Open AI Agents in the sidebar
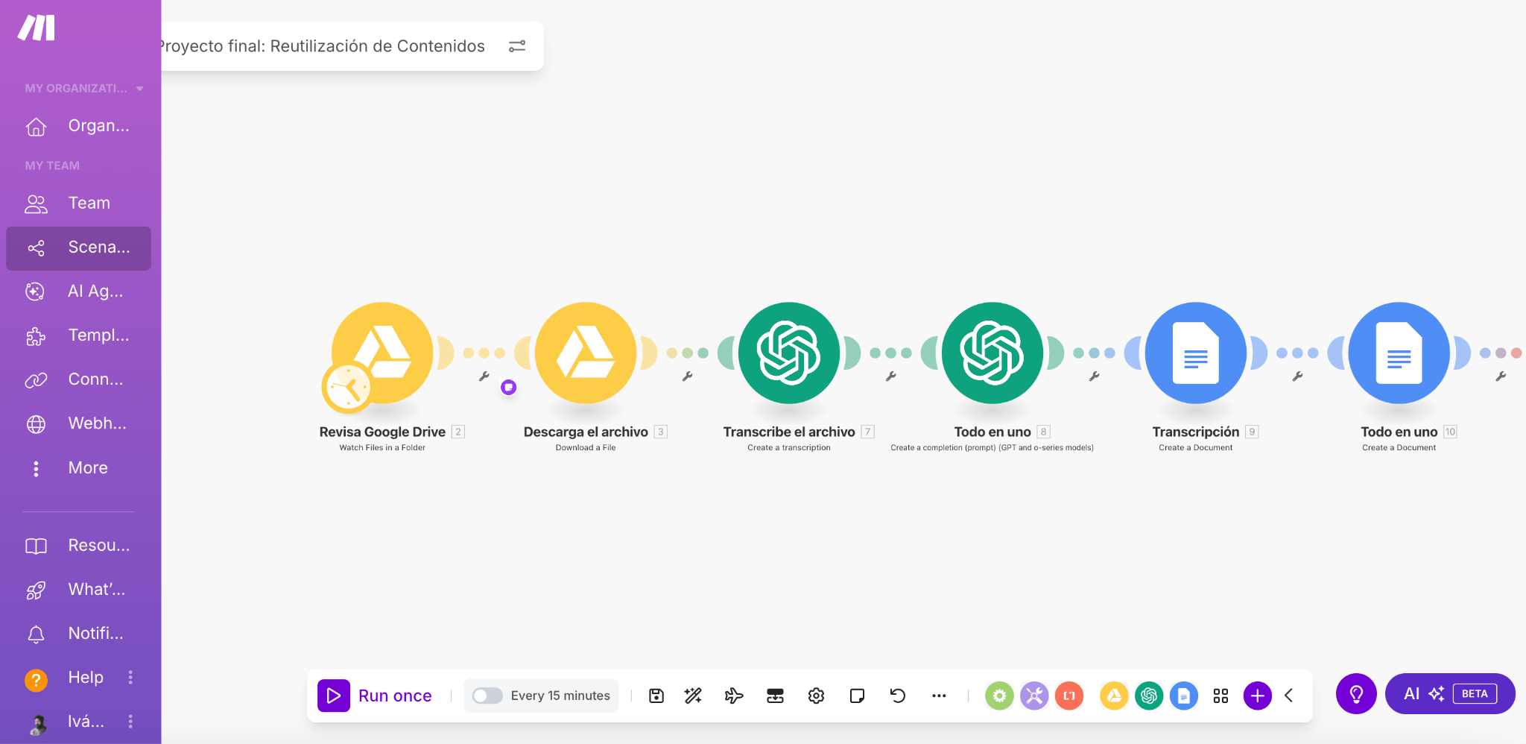The width and height of the screenshot is (1526, 744). (x=78, y=291)
